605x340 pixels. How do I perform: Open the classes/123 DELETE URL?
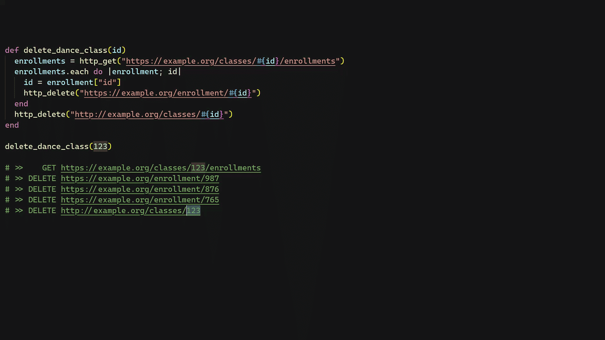(130, 211)
